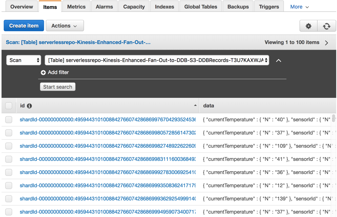Collapse the scan panel using the caret icon
This screenshot has width=337, height=217.
(x=279, y=60)
